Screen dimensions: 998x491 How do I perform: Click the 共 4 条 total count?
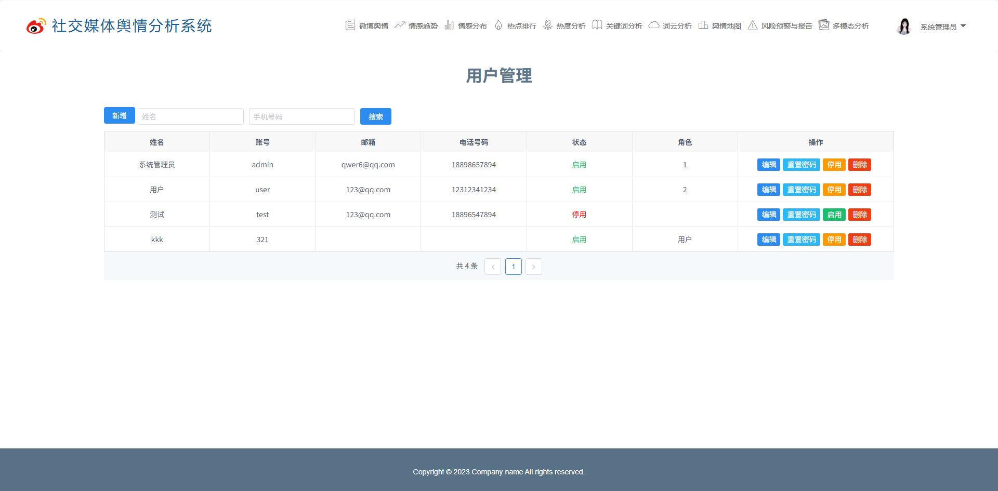467,266
